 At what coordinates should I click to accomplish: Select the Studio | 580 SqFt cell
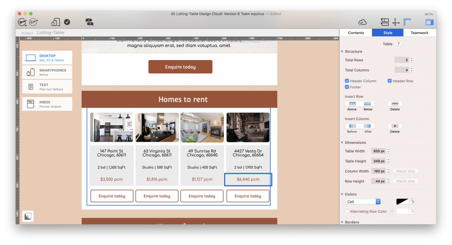coord(157,167)
